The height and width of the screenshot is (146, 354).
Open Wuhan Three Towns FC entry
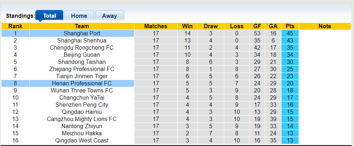(x=82, y=90)
